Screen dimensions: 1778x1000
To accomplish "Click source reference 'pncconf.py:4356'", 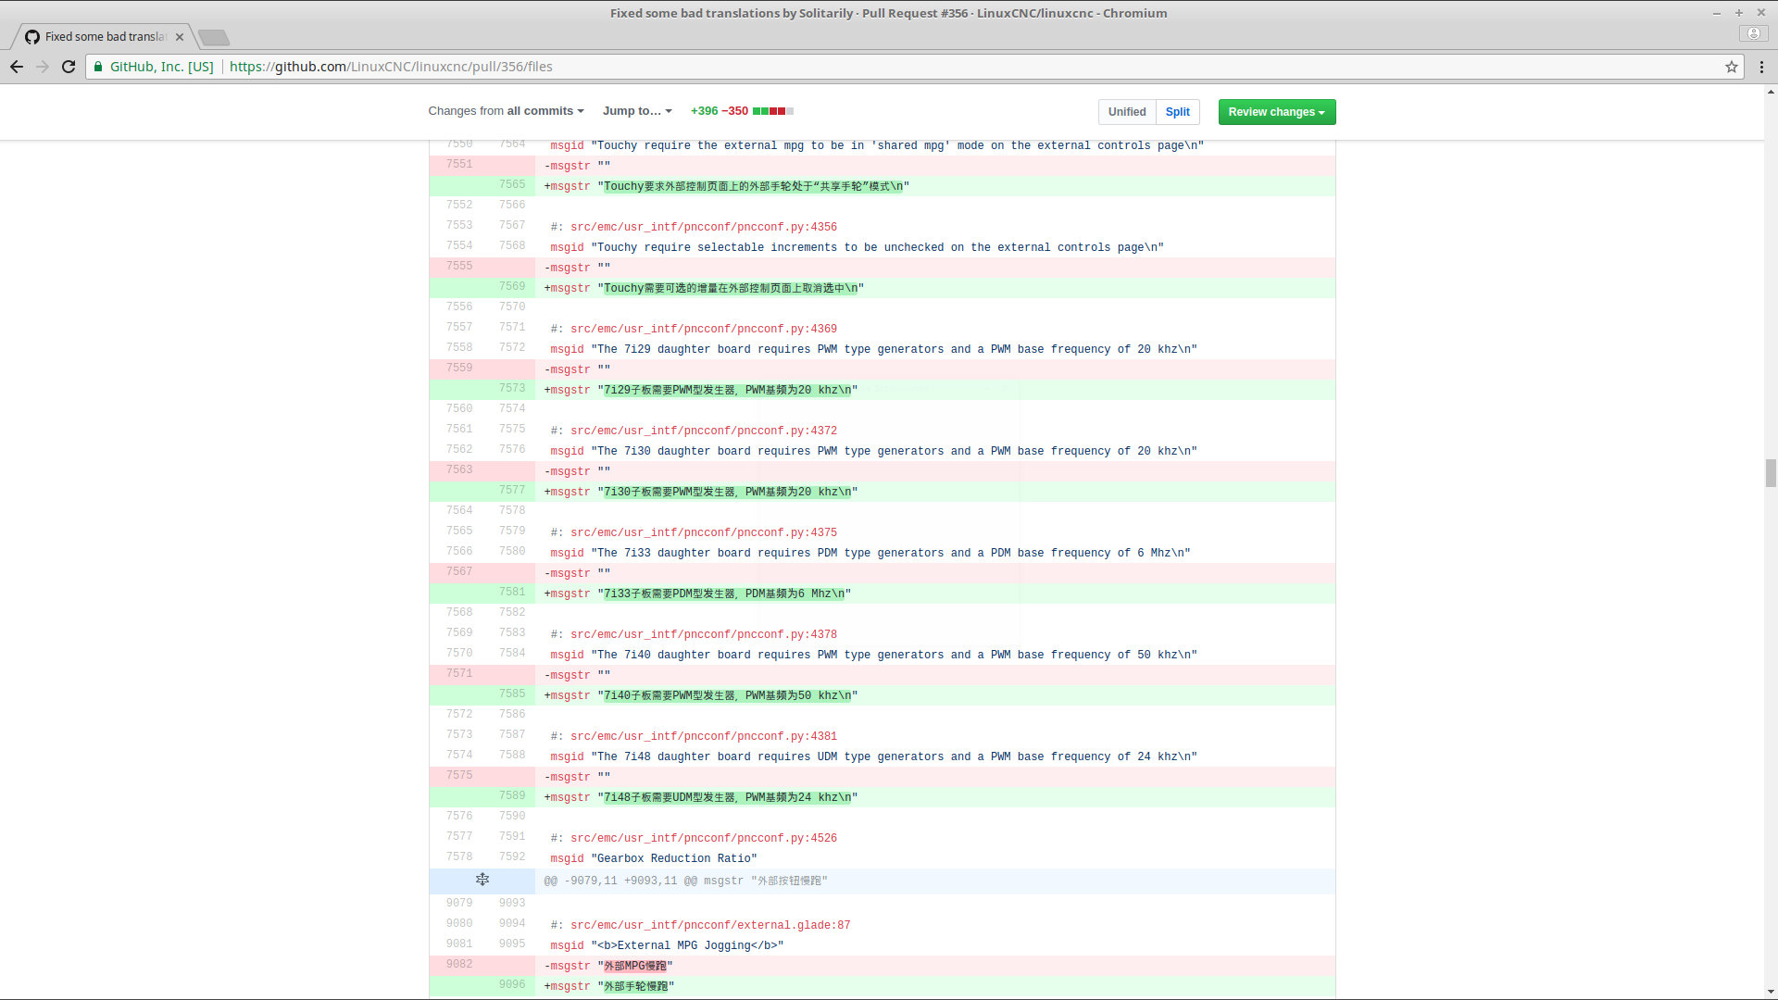I will point(704,228).
